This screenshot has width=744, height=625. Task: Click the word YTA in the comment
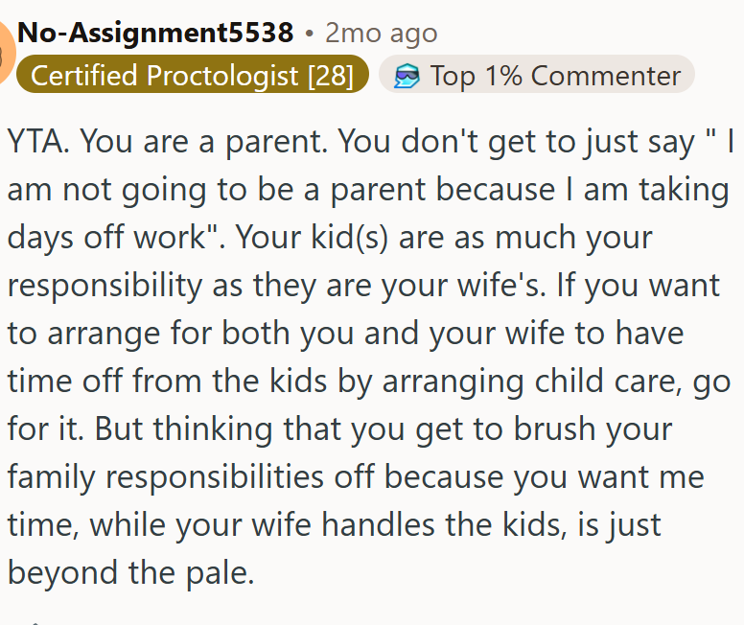pos(38,142)
